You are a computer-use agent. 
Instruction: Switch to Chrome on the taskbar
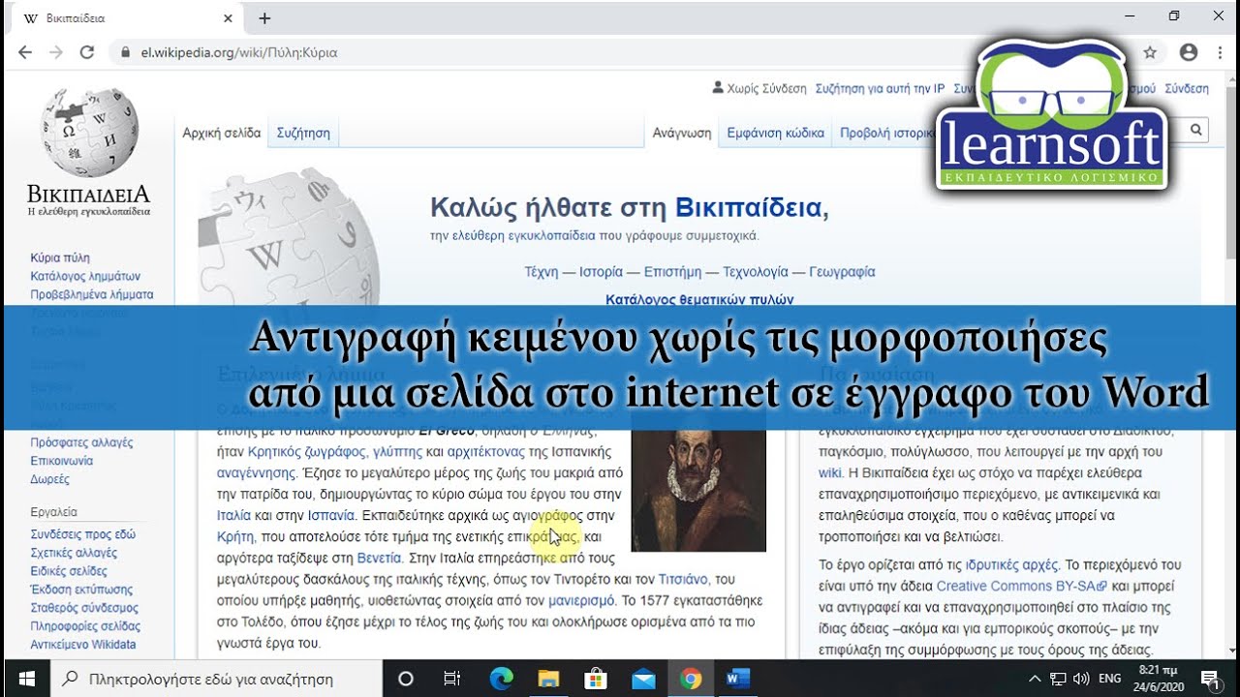(691, 679)
